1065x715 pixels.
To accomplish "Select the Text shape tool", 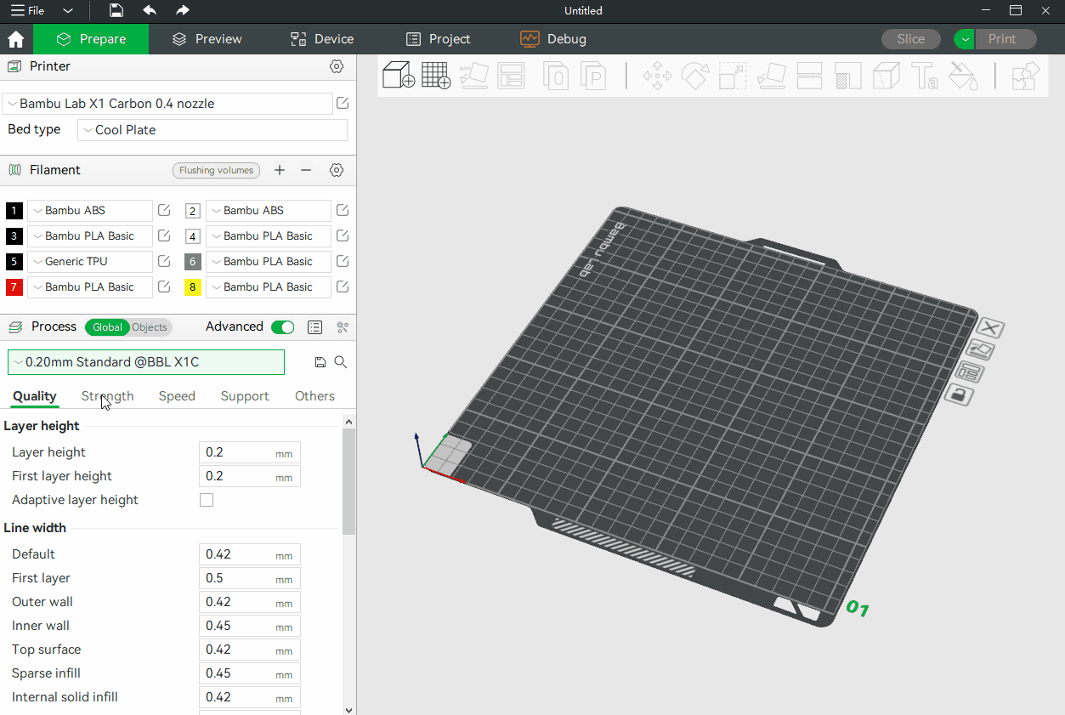I will [x=924, y=76].
